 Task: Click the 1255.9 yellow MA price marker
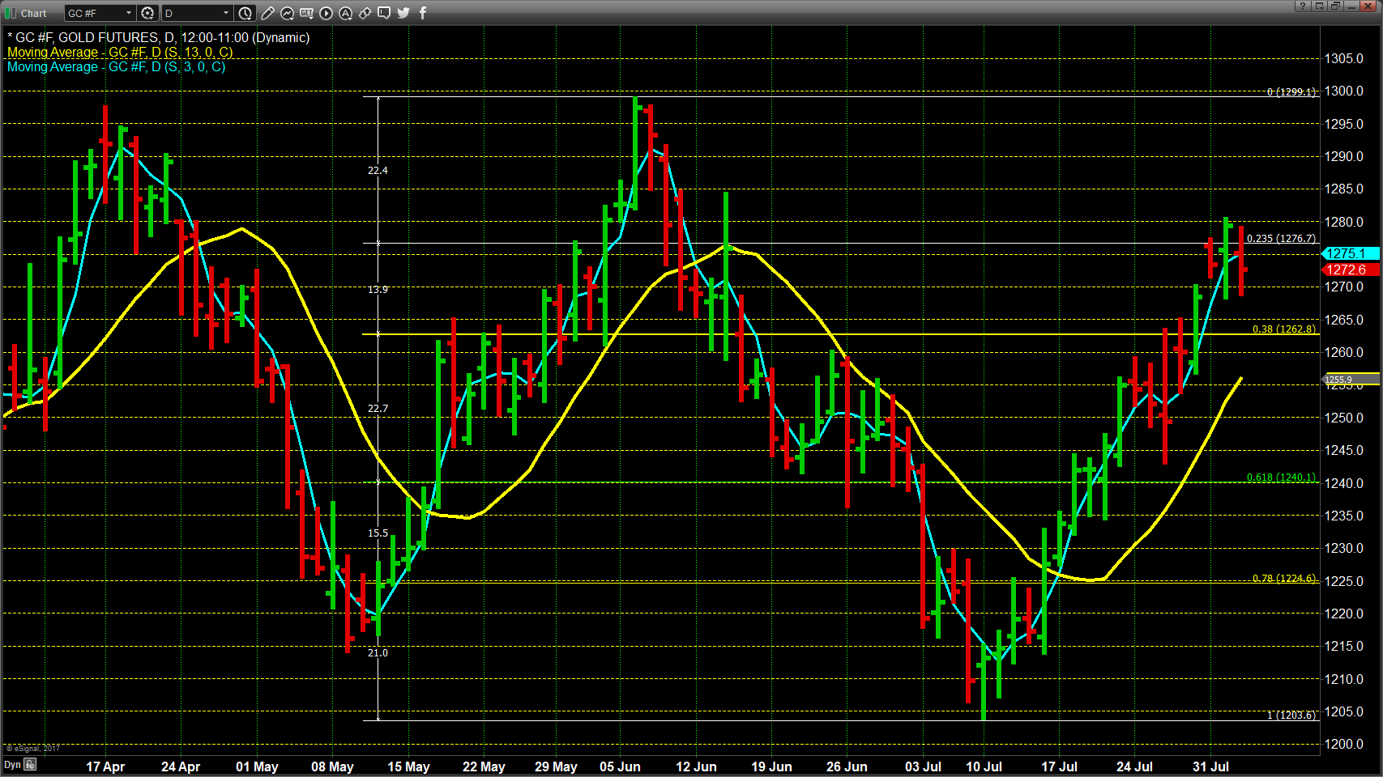(x=1351, y=380)
